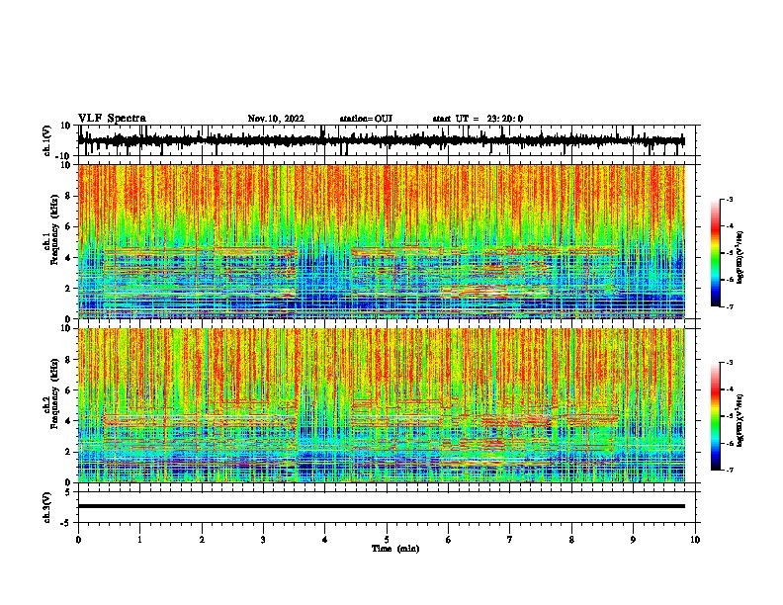Viewport: 783px width, 605px height.
Task: Click the time axis tick label "2"
Action: [x=202, y=540]
